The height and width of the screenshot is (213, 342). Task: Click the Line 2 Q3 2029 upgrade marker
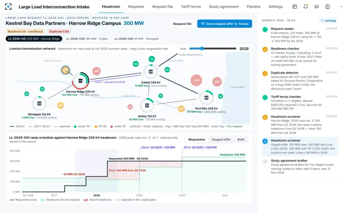[158, 147]
